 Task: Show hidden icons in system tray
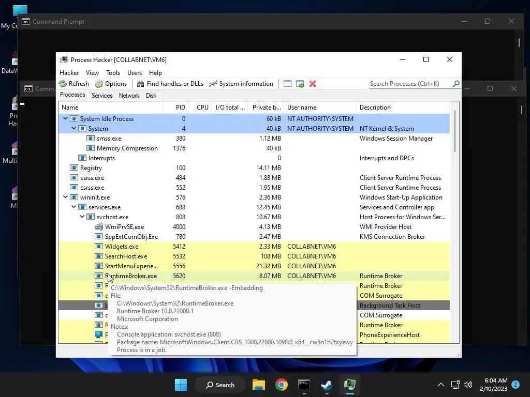(x=441, y=385)
